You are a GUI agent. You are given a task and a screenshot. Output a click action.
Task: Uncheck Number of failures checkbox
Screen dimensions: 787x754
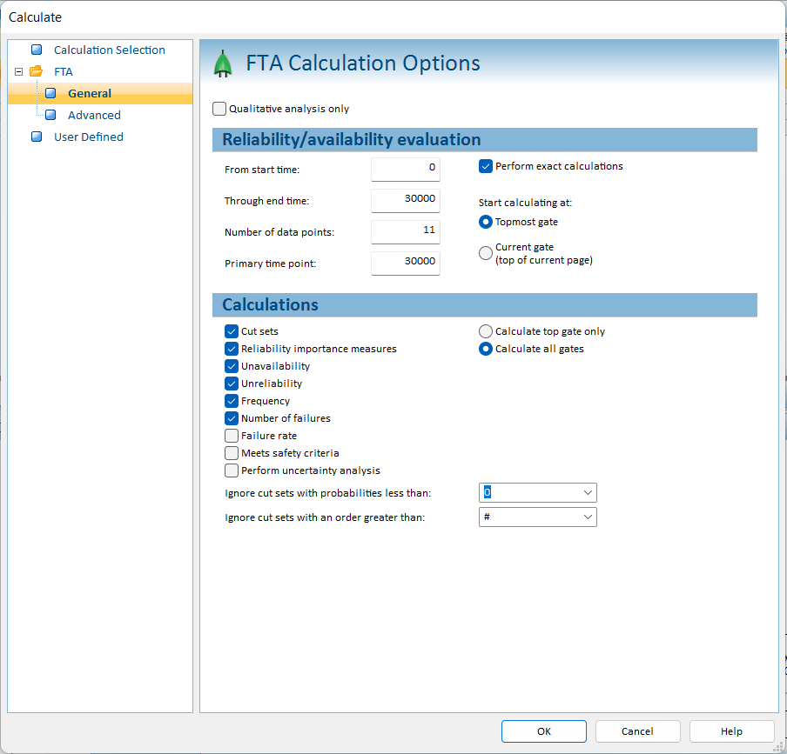pos(232,418)
